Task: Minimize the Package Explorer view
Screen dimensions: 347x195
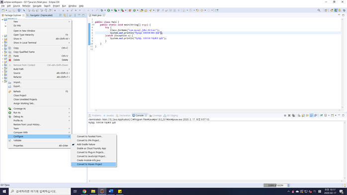Action: coord(79,15)
